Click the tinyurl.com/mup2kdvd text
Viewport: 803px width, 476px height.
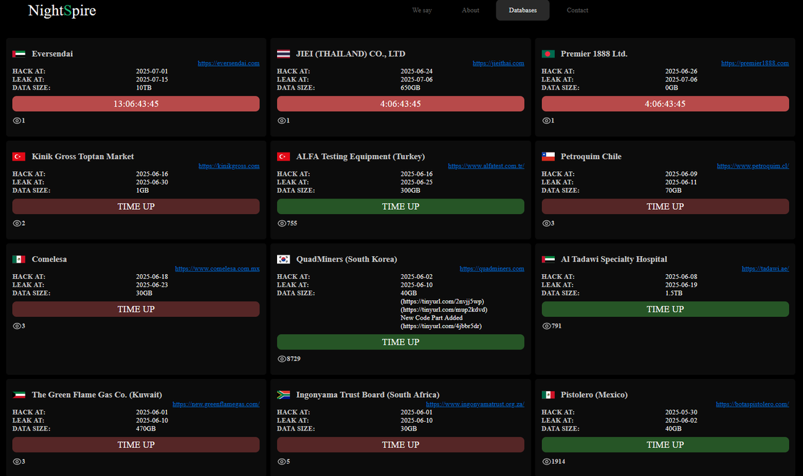[444, 310]
